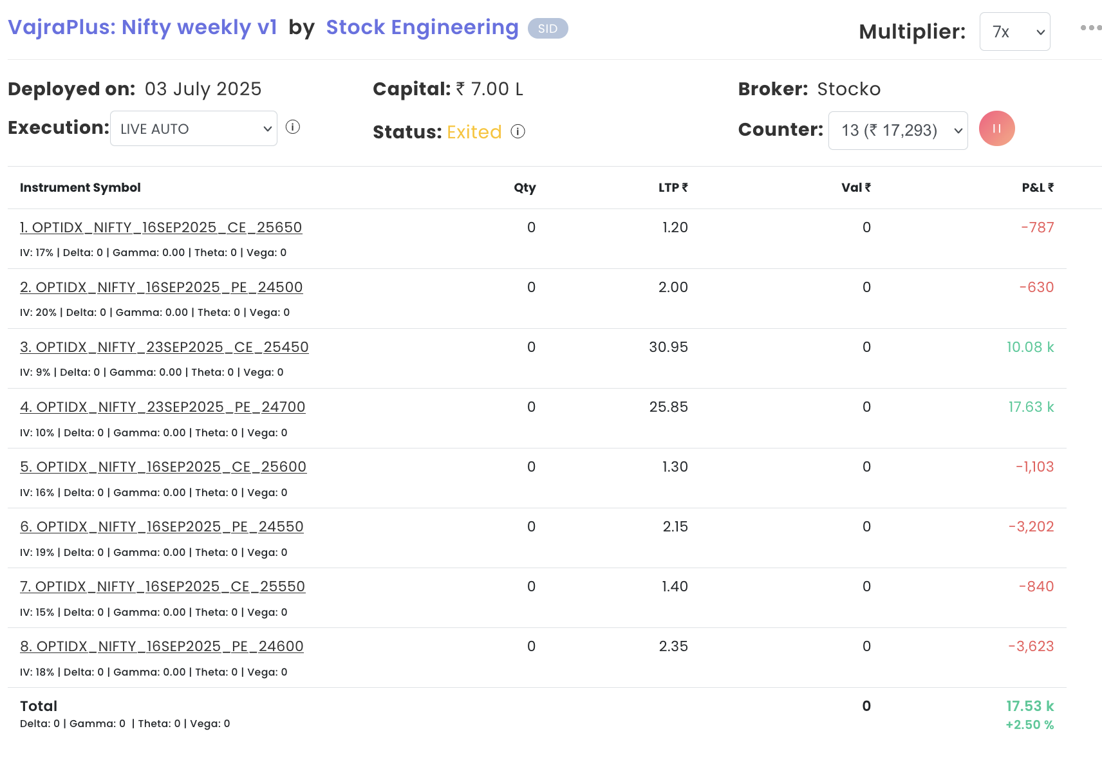Open the Counter 13 dropdown
This screenshot has width=1102, height=758.
(x=897, y=131)
